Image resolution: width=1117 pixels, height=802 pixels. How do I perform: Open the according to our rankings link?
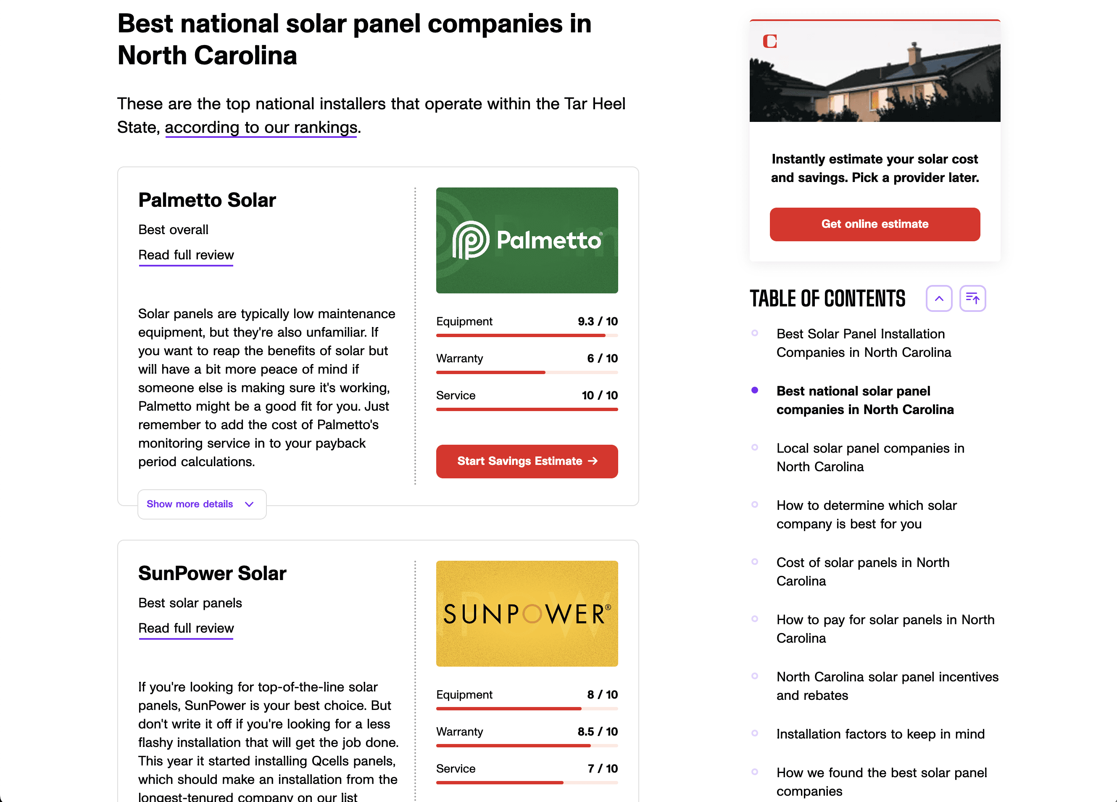(261, 127)
